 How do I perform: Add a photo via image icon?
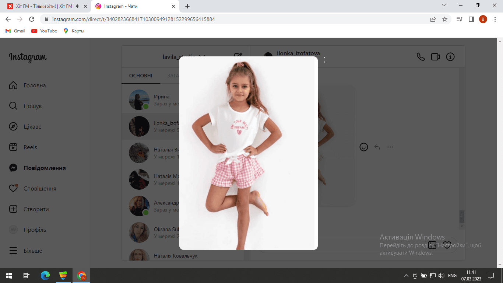pos(432,245)
